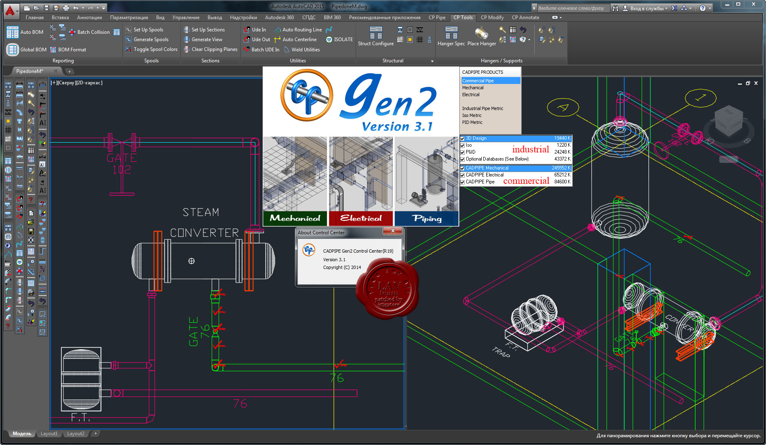Toggle Spool Colors tool
This screenshot has width=766, height=445.
click(x=151, y=49)
